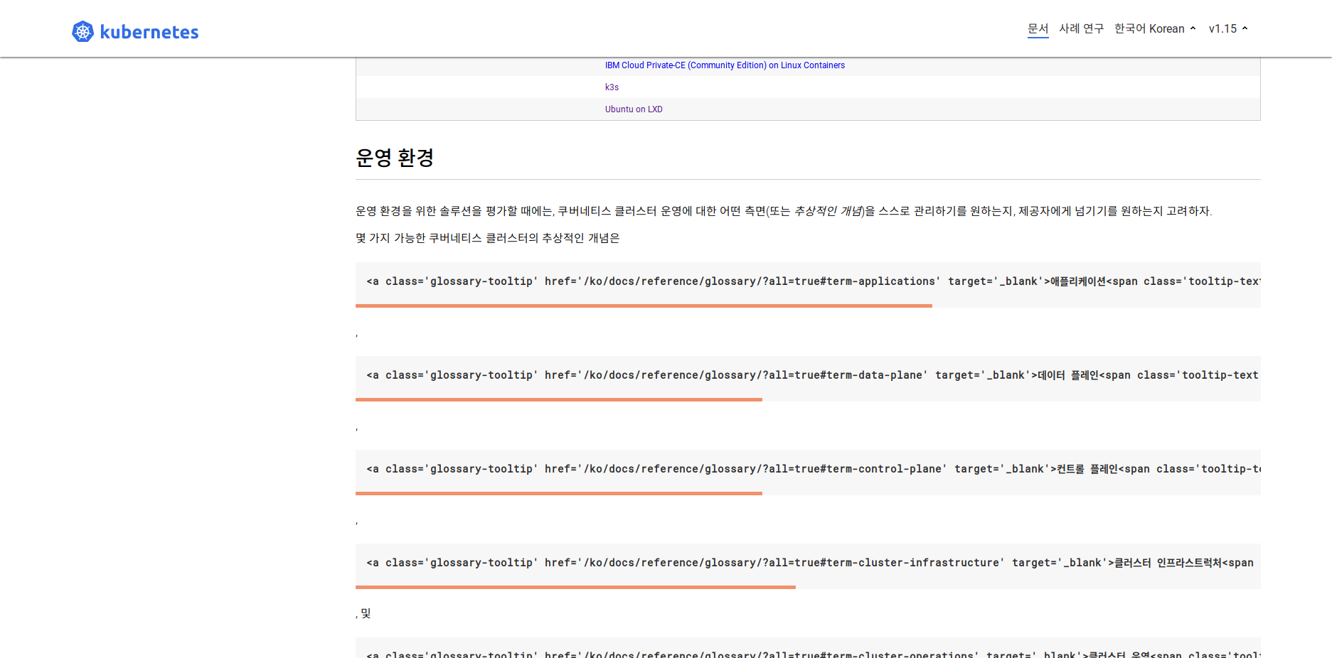The image size is (1332, 658).
Task: Click the 운영 환경 section heading
Action: (x=395, y=158)
